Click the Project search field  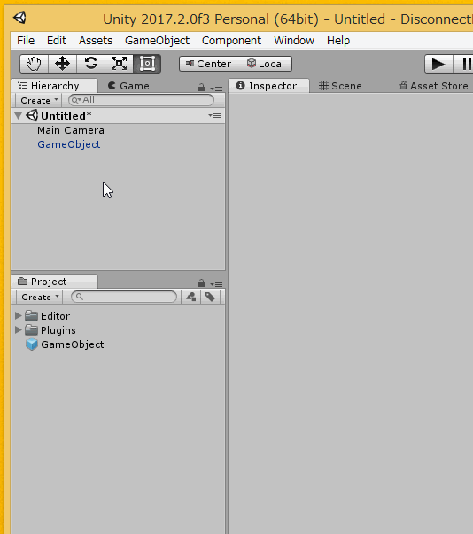pyautogui.click(x=124, y=297)
